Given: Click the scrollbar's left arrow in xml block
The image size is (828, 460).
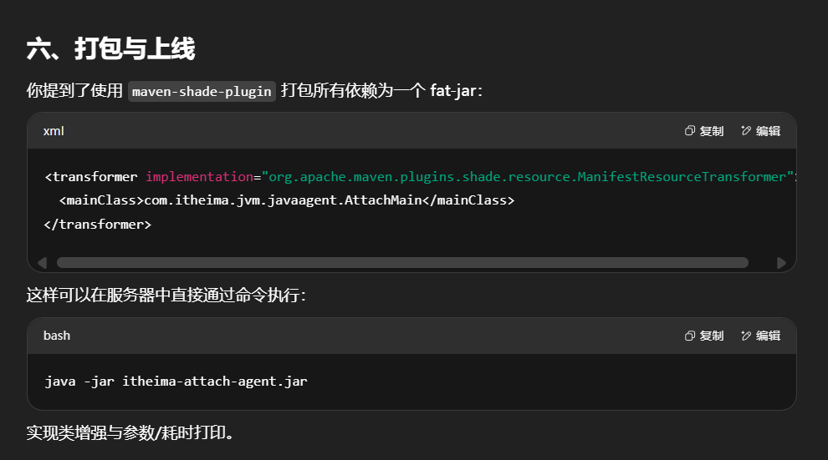Looking at the screenshot, I should (x=42, y=263).
